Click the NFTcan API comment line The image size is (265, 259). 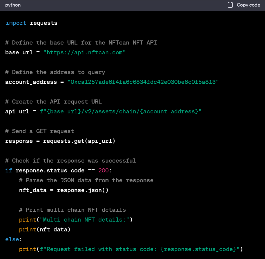point(81,43)
